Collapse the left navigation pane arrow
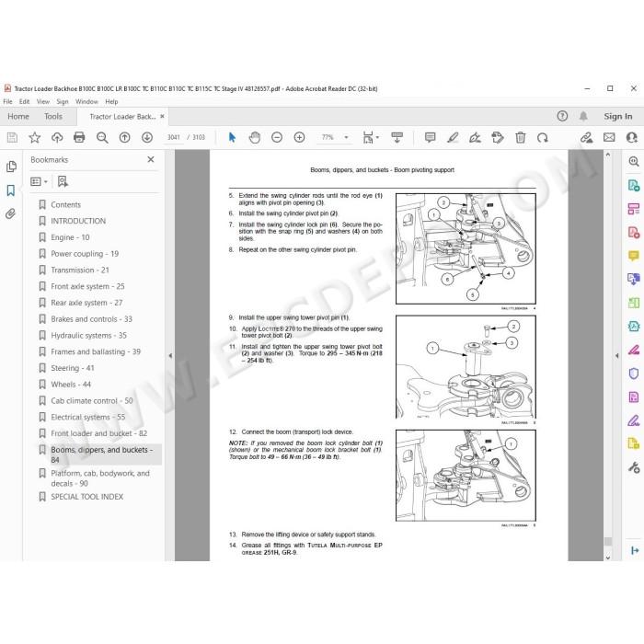Image resolution: width=644 pixels, height=644 pixels. (x=170, y=356)
